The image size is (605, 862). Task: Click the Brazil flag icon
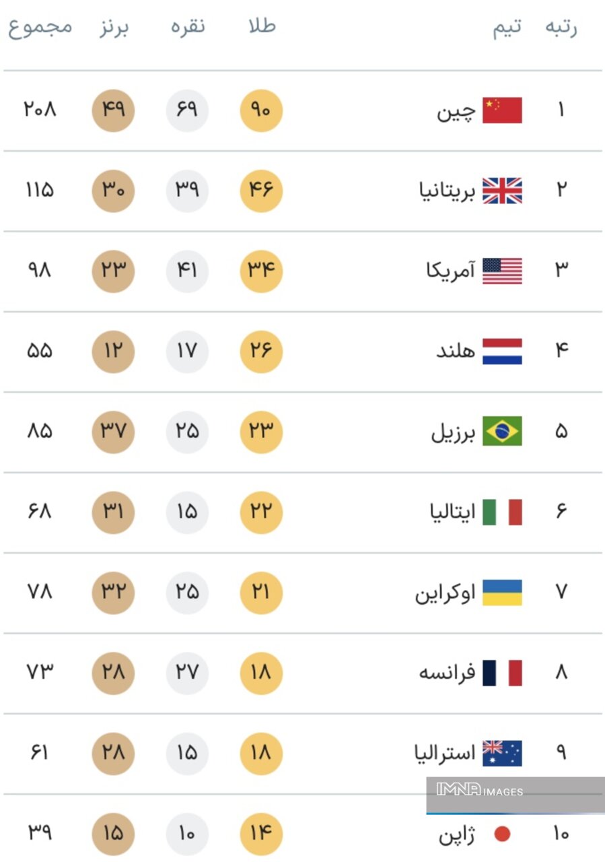coord(502,432)
